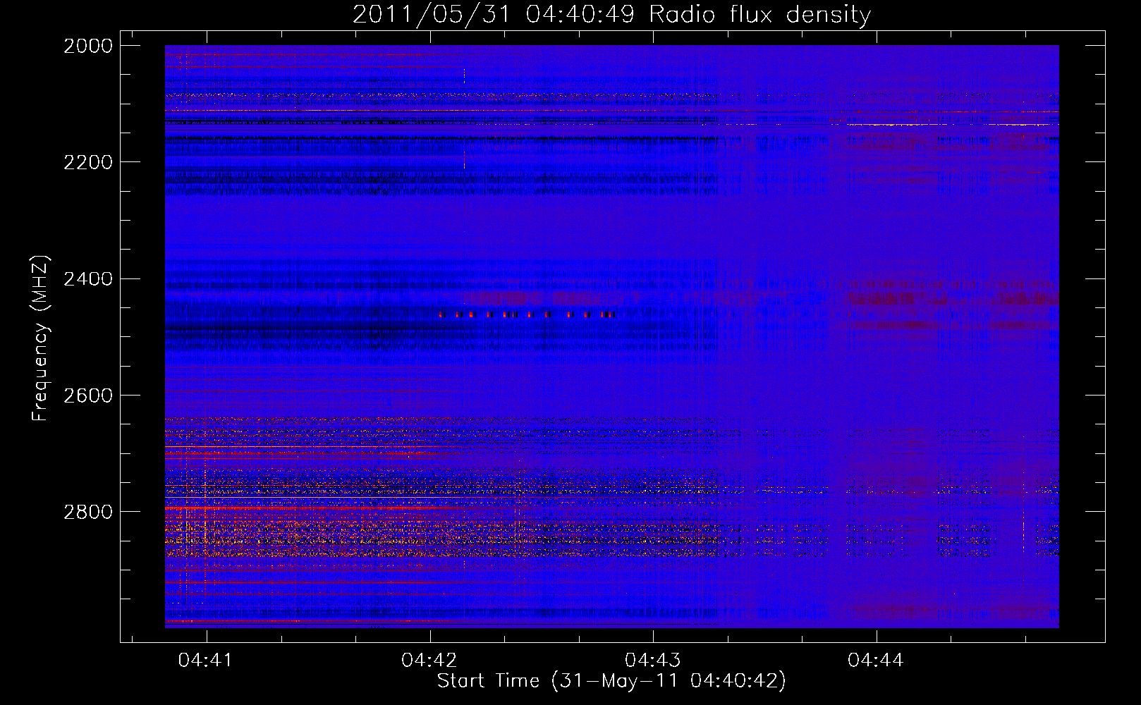
Task: Click the 2000 frequency tick label
Action: [x=88, y=46]
